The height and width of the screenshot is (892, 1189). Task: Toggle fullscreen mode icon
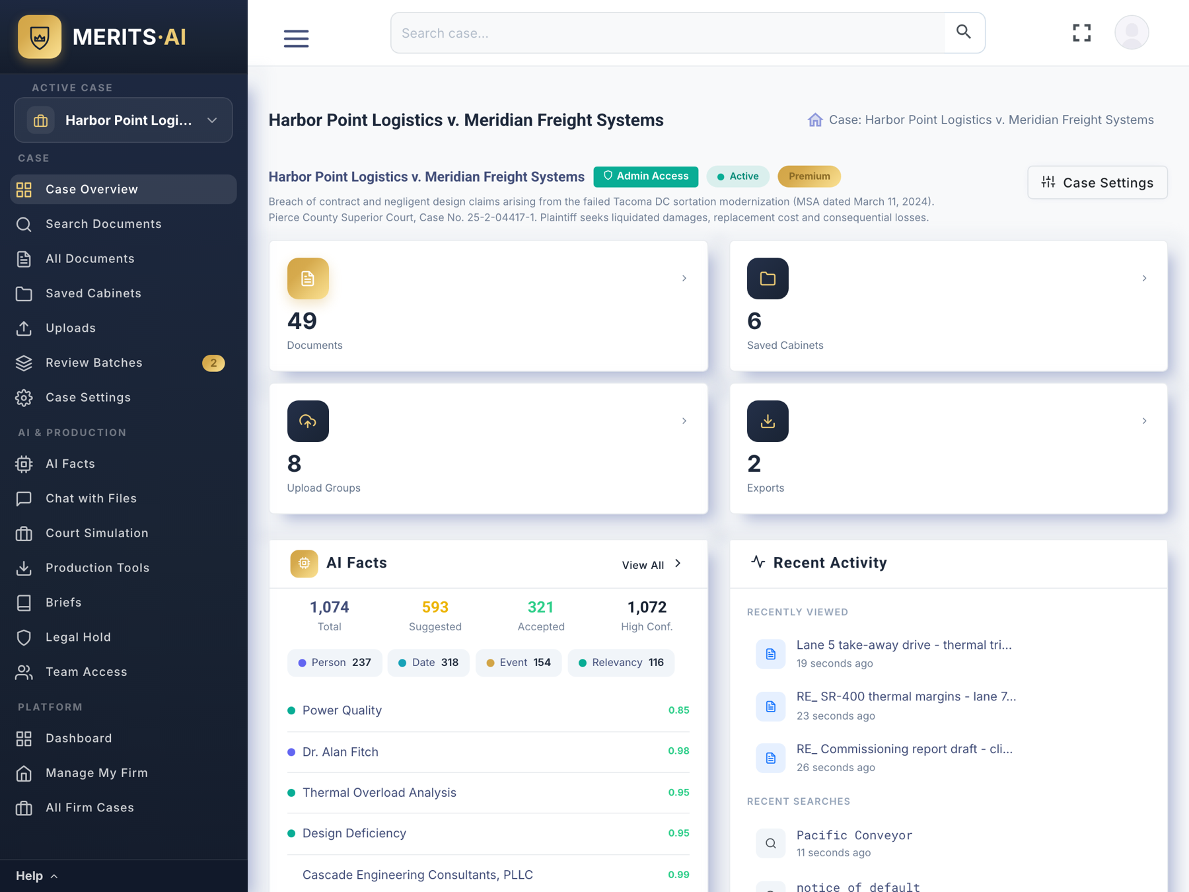click(1081, 32)
